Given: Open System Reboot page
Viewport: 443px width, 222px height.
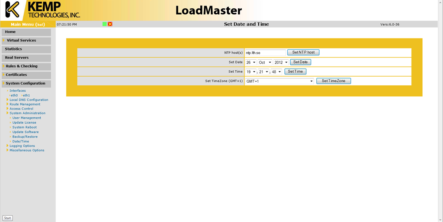Looking at the screenshot, I should [25, 127].
